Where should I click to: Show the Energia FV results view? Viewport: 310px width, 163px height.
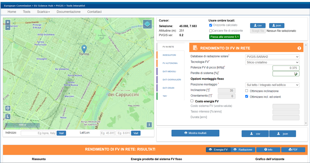tap(218, 150)
